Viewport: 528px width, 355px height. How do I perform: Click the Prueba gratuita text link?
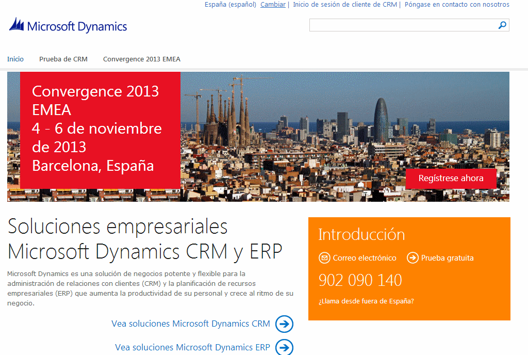click(447, 258)
